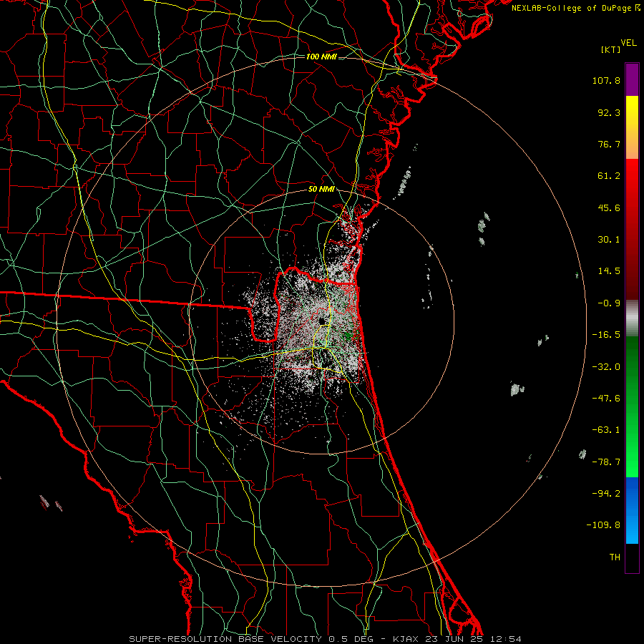Click the TH legend label

tap(615, 557)
